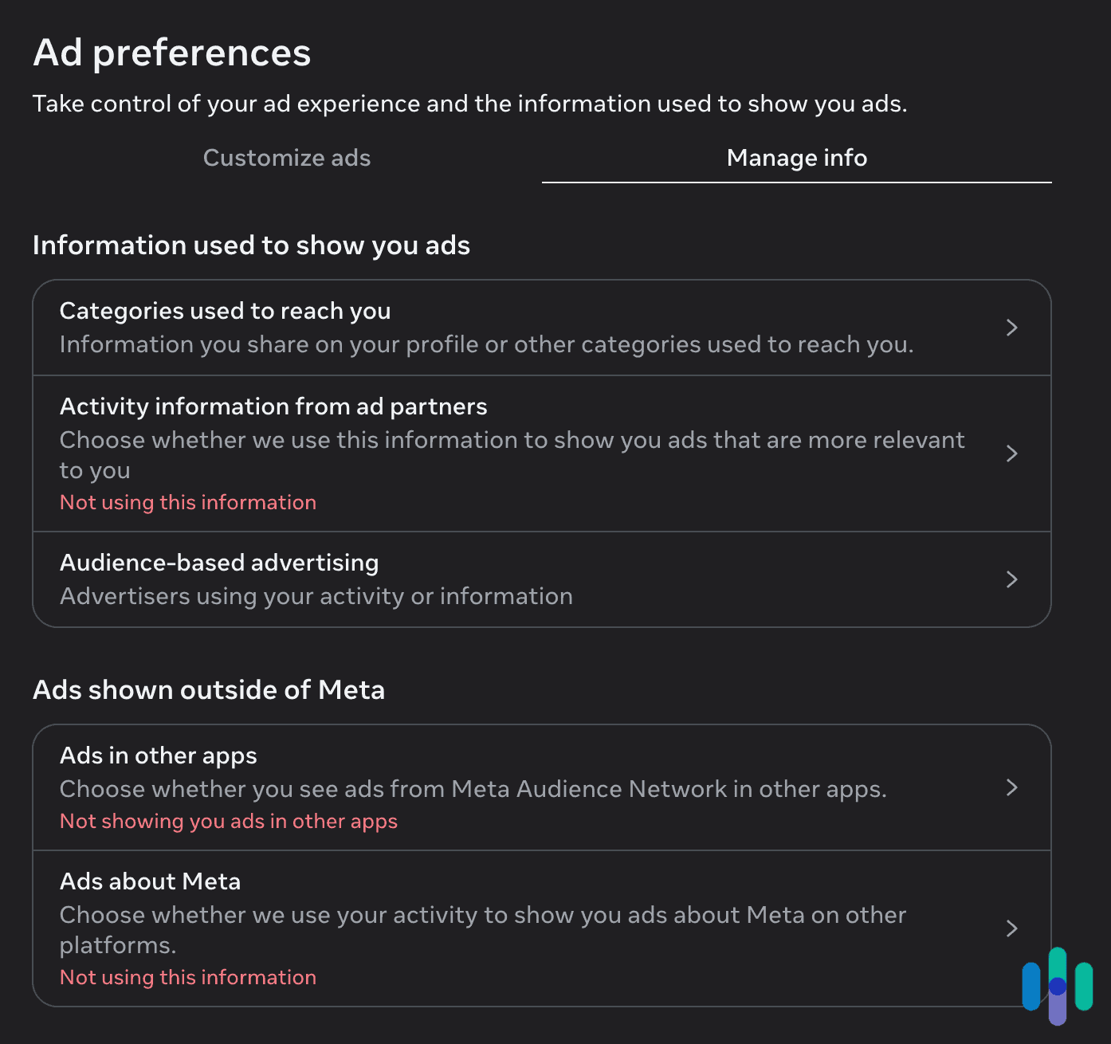Select the Manage info tab
Screen dimensions: 1111x1044
point(796,157)
